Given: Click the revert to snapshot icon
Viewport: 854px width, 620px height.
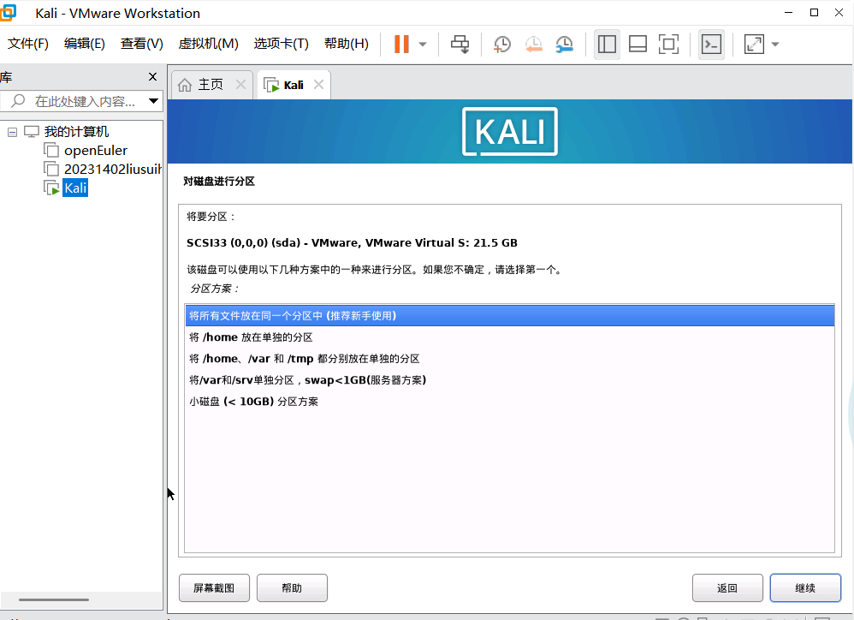Looking at the screenshot, I should 533,45.
